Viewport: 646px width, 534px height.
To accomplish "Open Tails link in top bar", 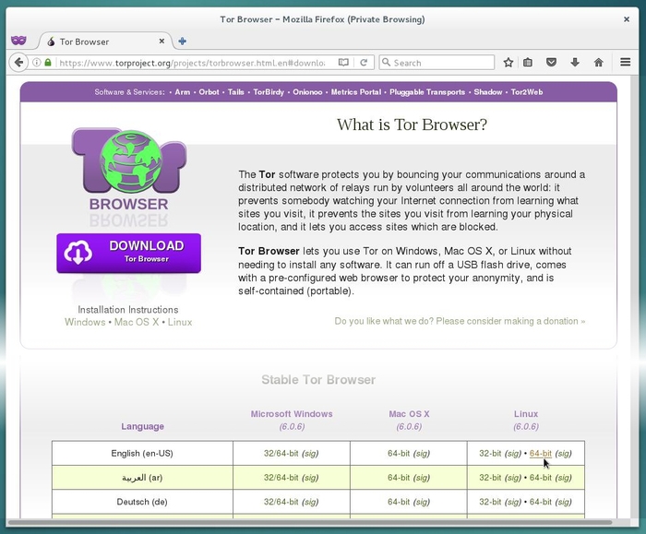I will 235,92.
